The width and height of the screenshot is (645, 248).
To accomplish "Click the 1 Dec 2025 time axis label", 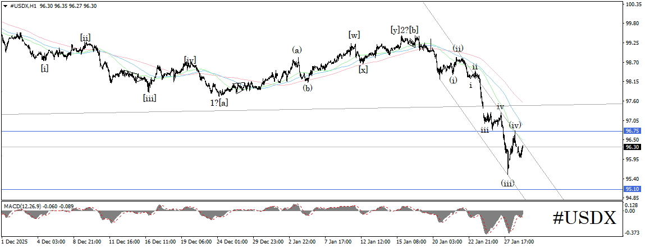I will 13,242.
